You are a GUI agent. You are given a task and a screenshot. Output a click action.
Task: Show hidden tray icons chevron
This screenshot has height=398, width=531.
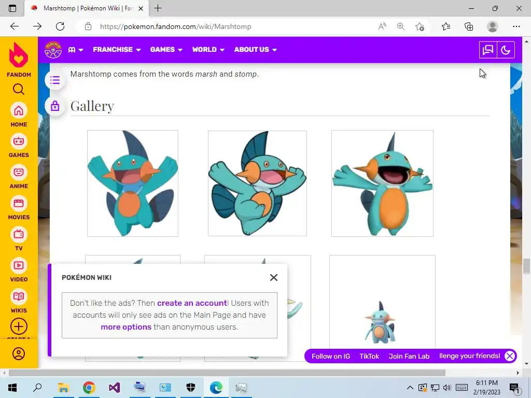[x=410, y=388]
